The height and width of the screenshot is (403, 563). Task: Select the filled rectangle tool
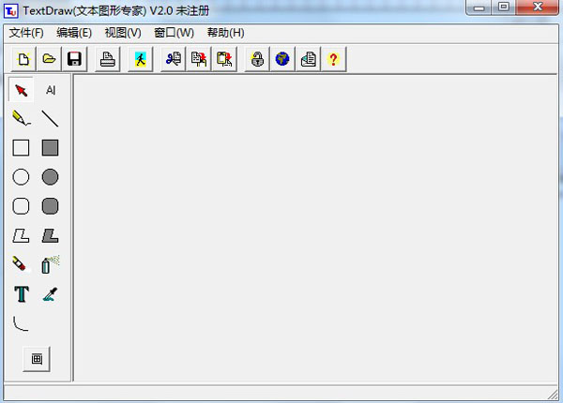pos(51,148)
